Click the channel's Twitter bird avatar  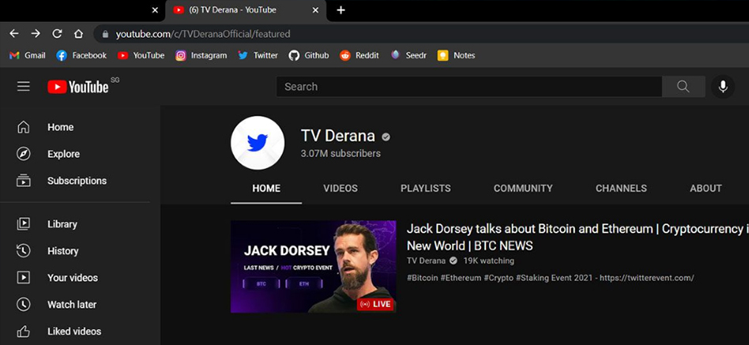pos(258,143)
